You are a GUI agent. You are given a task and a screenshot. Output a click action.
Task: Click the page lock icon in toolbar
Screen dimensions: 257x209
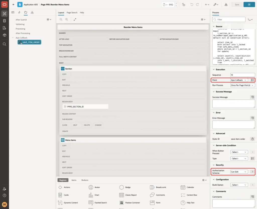183,5
